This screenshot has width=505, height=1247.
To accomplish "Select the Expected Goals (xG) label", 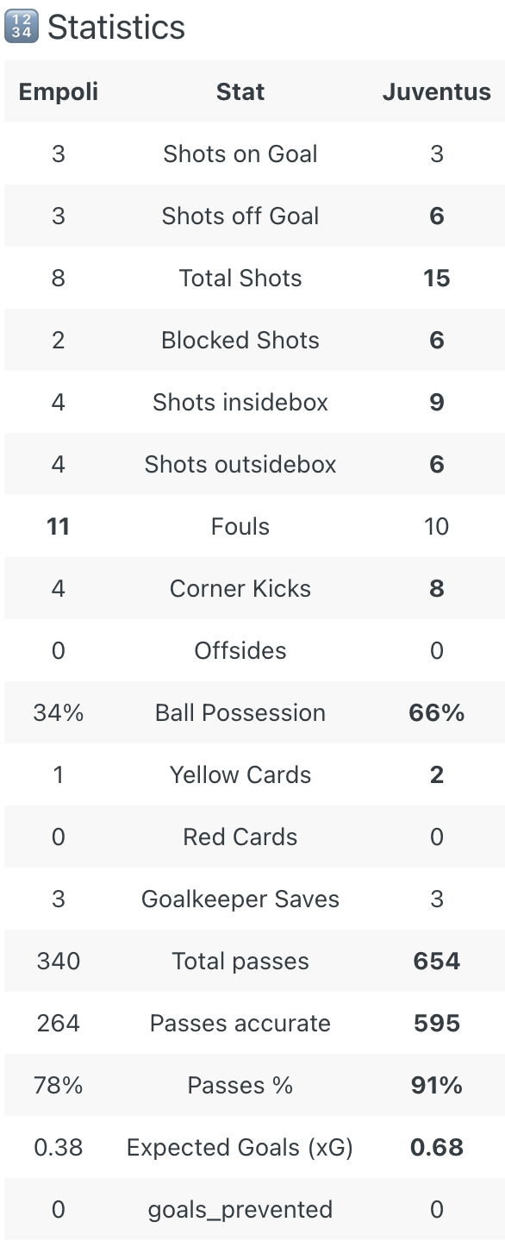I will point(240,1148).
